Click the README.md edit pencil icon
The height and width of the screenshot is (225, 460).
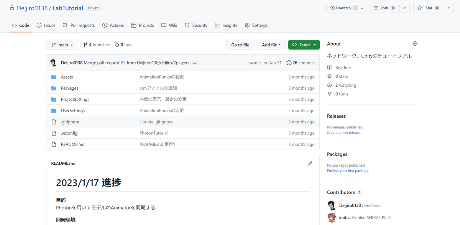coord(310,163)
